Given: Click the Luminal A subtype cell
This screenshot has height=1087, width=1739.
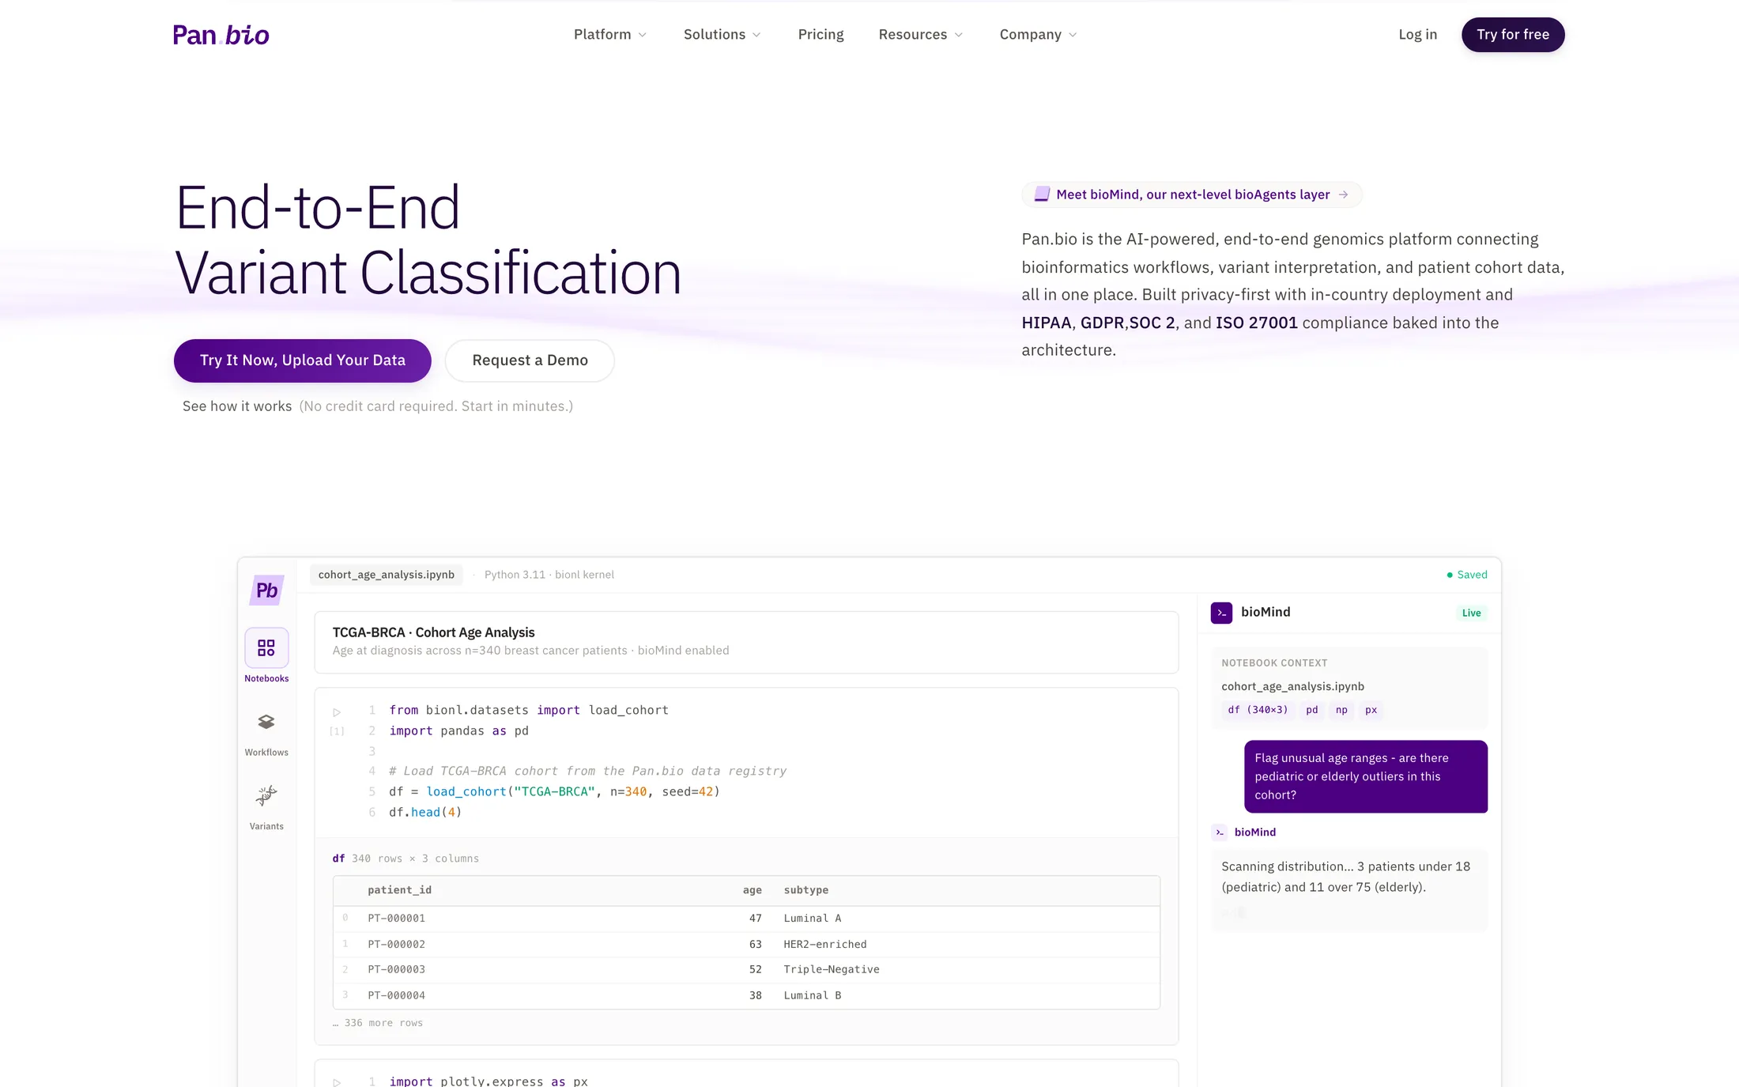Looking at the screenshot, I should (813, 919).
